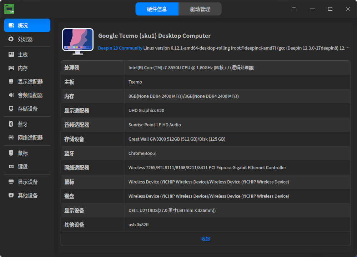This screenshot has height=257, width=357.
Task: Click the 存储设备 row header in table
Action: pyautogui.click(x=74, y=139)
